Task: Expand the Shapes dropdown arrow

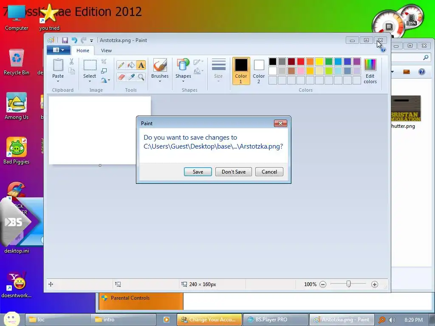Action: [x=183, y=81]
